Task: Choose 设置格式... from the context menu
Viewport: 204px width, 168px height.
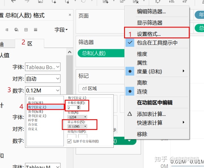Action: (x=157, y=34)
